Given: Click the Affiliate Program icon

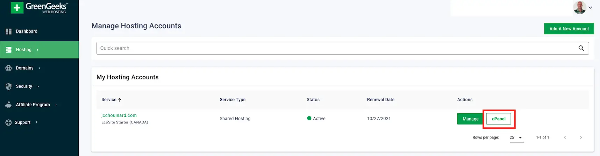Looking at the screenshot, I should (x=9, y=105).
